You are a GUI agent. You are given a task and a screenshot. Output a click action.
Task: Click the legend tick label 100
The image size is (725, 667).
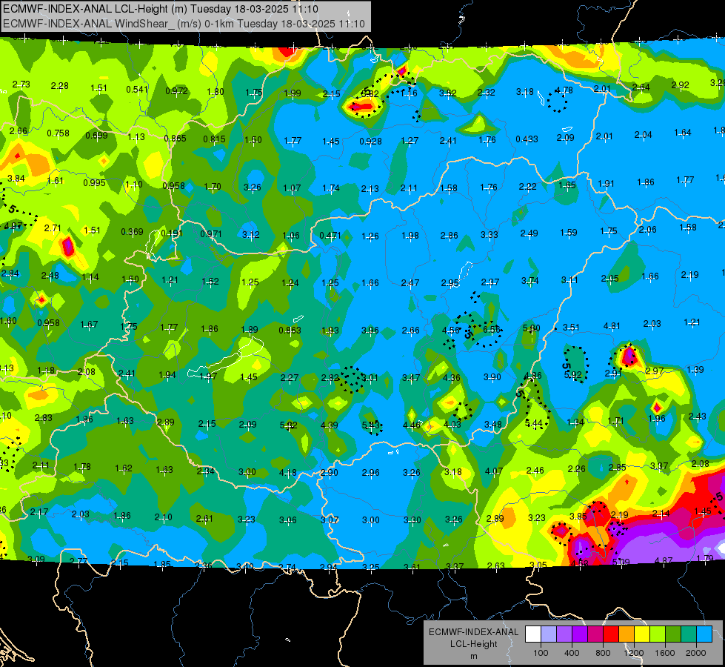coord(541,653)
